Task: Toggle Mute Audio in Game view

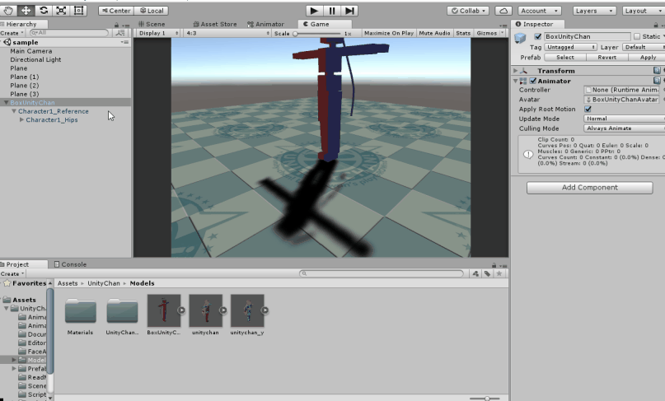Action: 434,33
